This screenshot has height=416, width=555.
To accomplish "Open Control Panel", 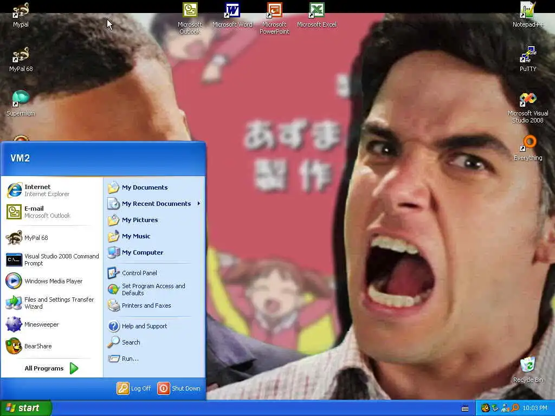I will [154, 273].
